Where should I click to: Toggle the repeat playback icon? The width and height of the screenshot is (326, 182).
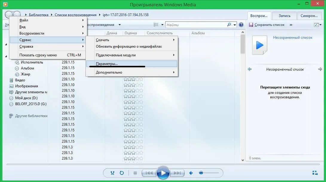point(122,173)
